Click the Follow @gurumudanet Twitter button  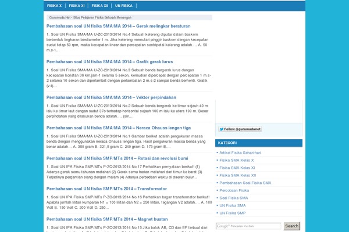[240, 129]
